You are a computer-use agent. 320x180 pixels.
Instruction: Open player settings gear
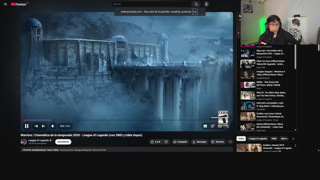click(x=212, y=126)
